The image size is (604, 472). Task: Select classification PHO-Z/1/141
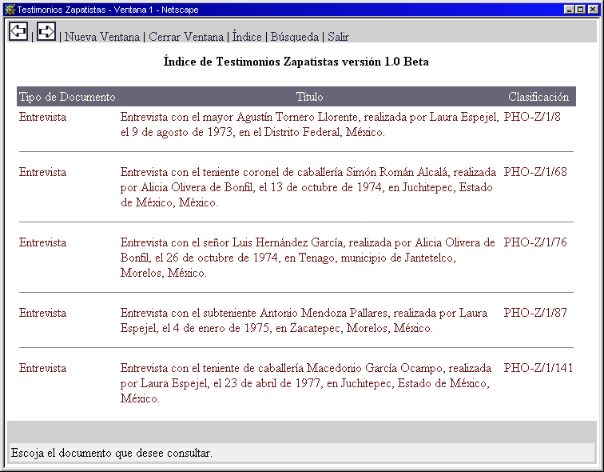pos(538,368)
